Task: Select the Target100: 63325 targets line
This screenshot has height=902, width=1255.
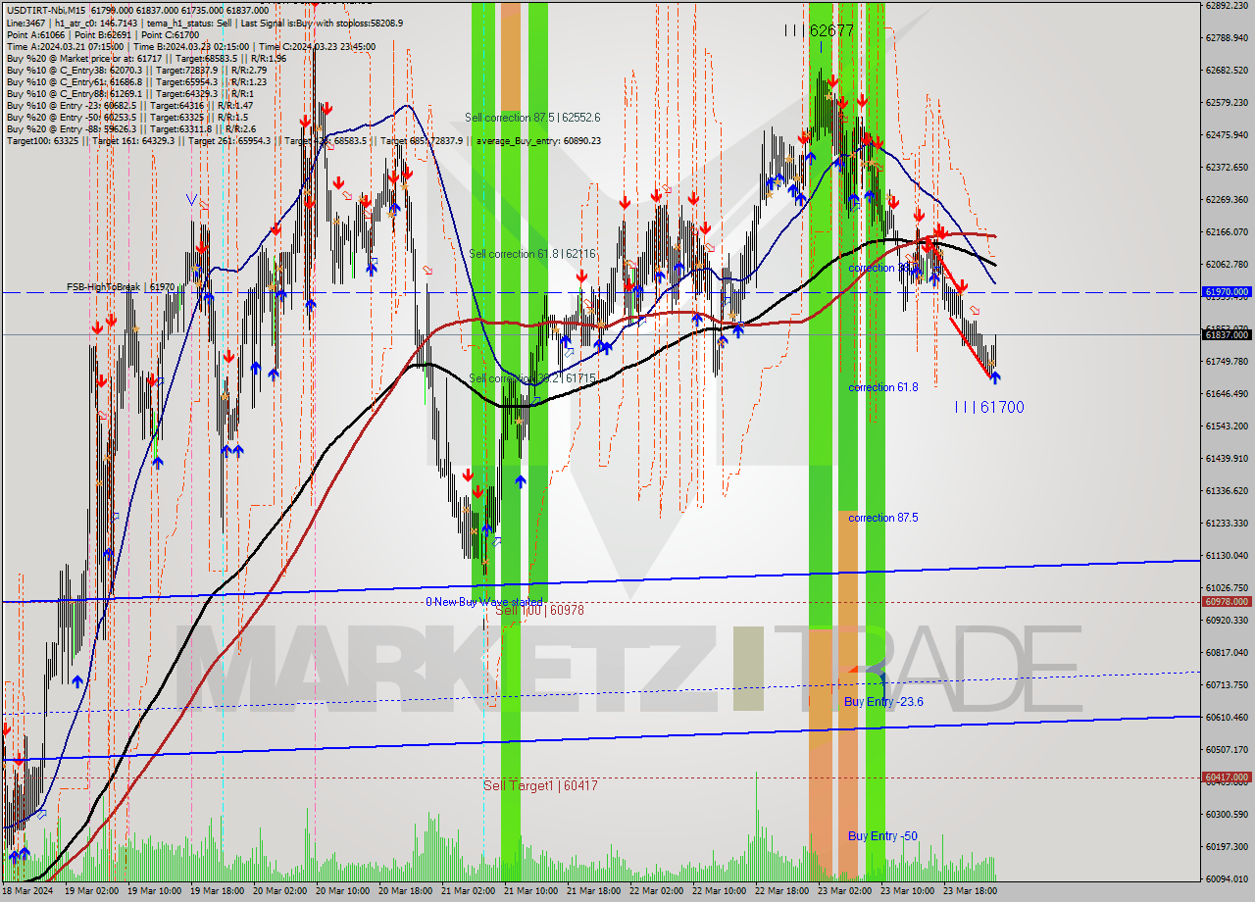Action: pos(303,140)
